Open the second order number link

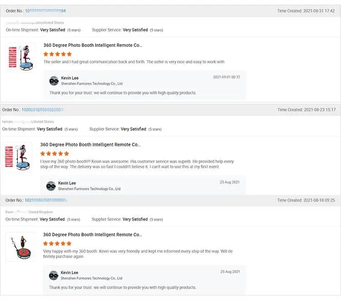tap(42, 110)
